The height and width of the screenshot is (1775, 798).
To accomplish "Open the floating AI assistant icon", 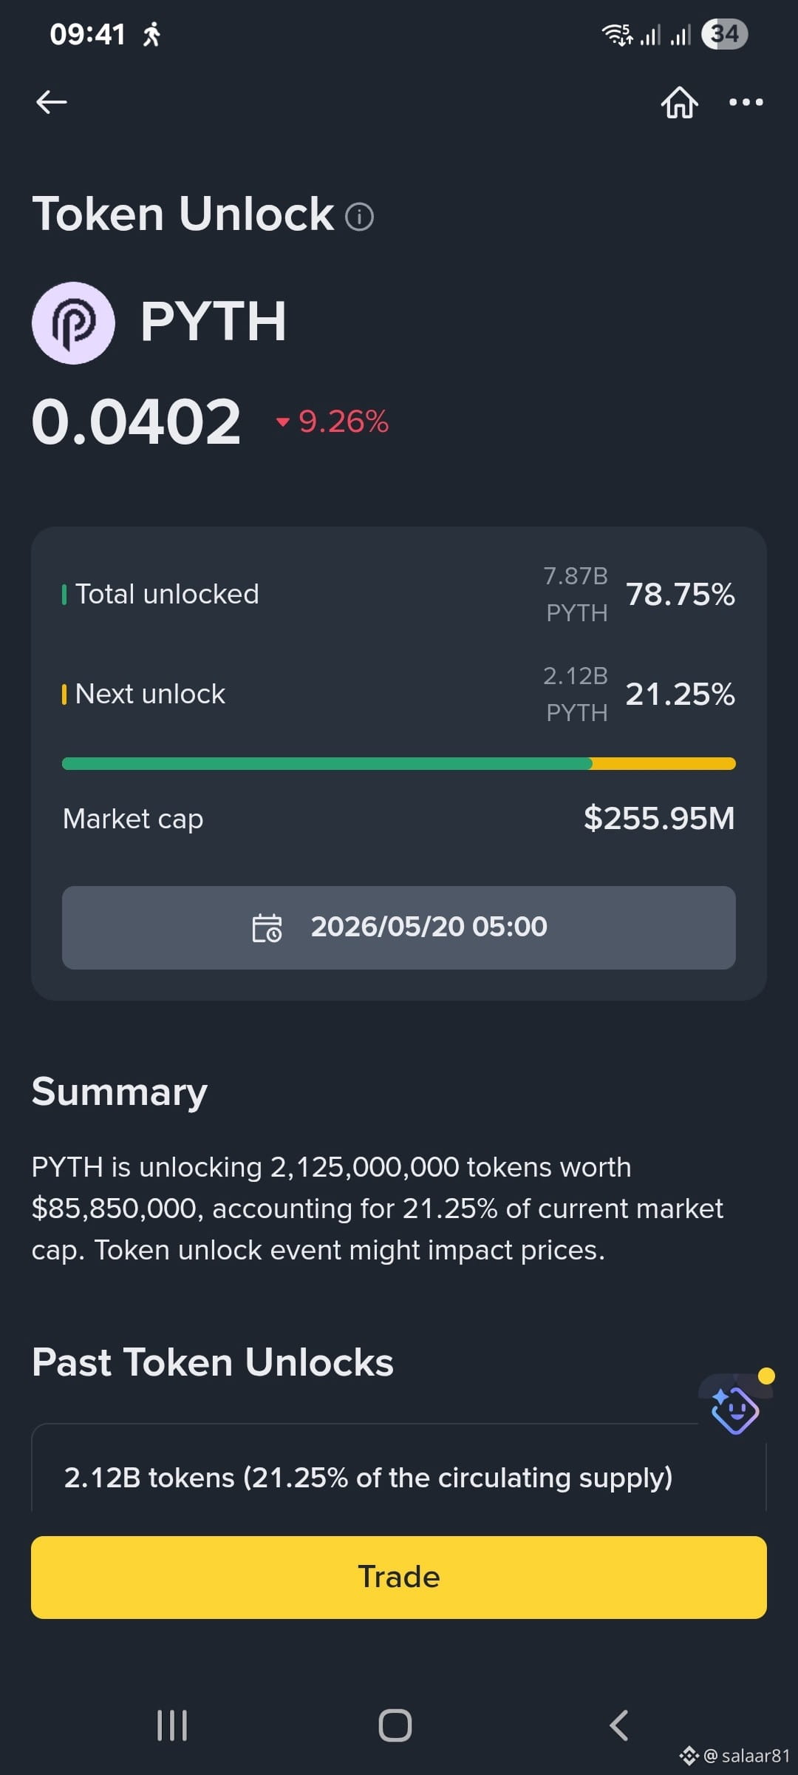I will [x=735, y=1407].
